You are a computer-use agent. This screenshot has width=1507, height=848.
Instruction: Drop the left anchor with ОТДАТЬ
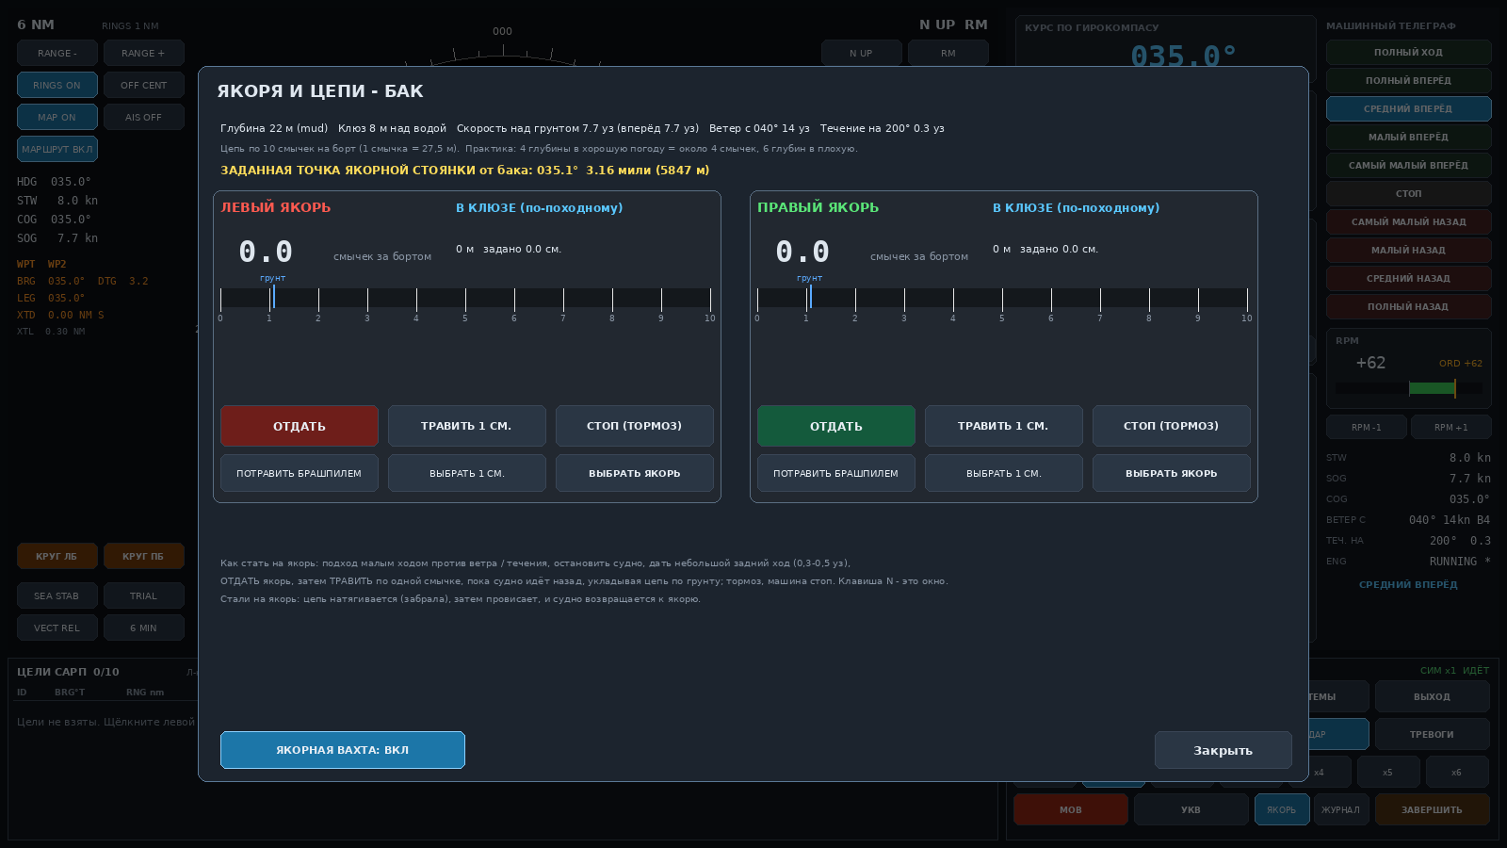point(300,426)
